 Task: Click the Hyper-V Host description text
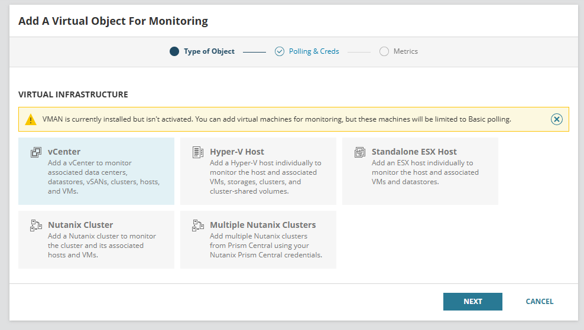click(x=265, y=177)
